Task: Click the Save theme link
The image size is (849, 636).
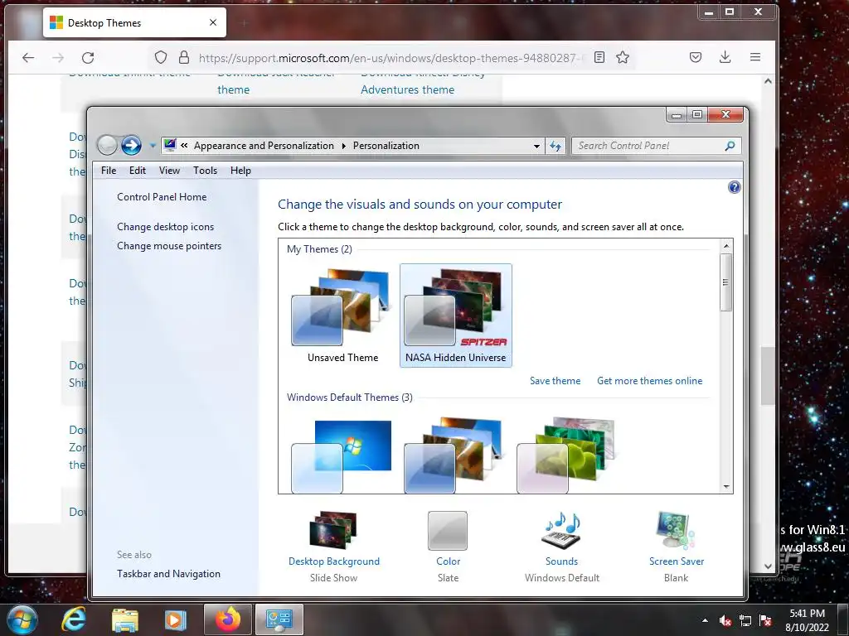Action: (x=555, y=381)
